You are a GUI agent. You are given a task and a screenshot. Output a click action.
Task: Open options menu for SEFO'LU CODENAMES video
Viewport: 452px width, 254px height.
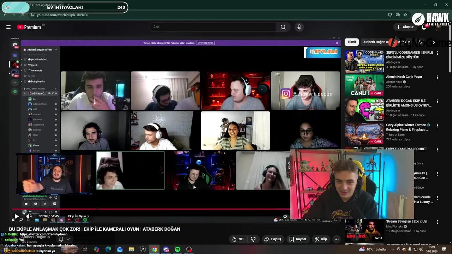click(x=437, y=53)
